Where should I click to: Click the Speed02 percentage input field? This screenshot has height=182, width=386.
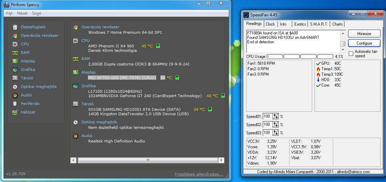click(268, 125)
